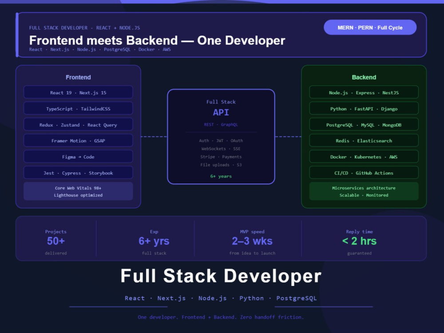Click 'Frontend meets Backend — One Developer' headline

click(x=157, y=40)
